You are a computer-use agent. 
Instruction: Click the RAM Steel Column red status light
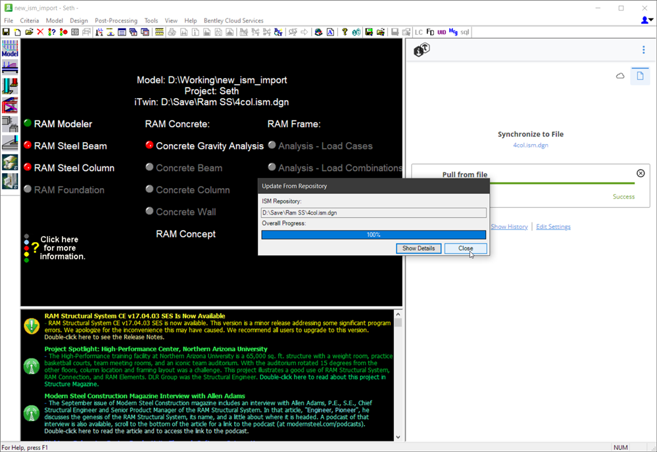pos(28,167)
